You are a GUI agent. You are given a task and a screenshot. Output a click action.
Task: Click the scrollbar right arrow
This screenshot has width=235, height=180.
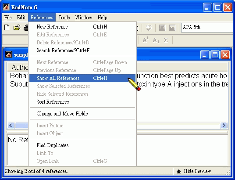(x=224, y=125)
